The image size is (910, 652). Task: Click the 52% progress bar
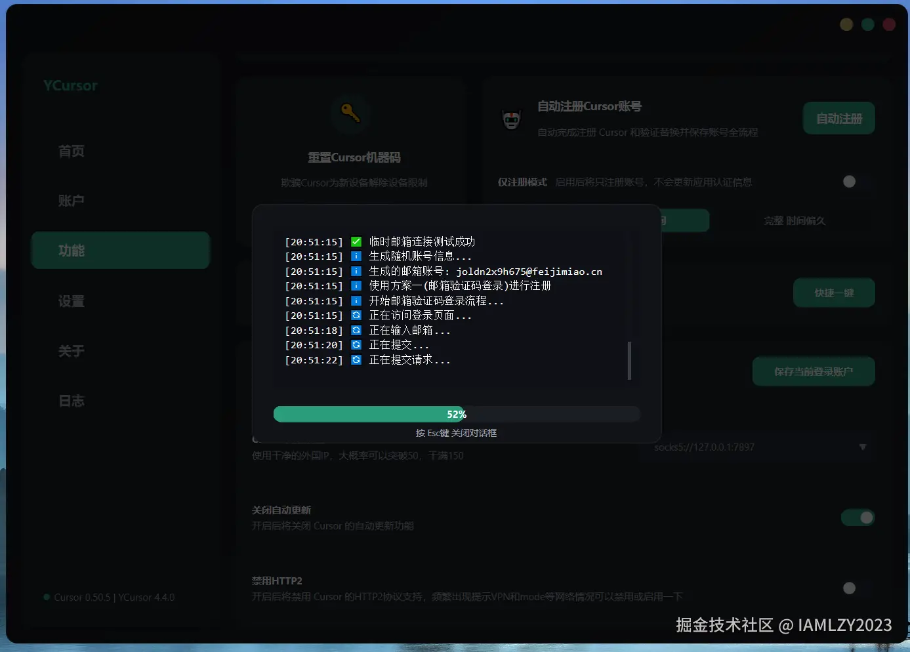457,414
